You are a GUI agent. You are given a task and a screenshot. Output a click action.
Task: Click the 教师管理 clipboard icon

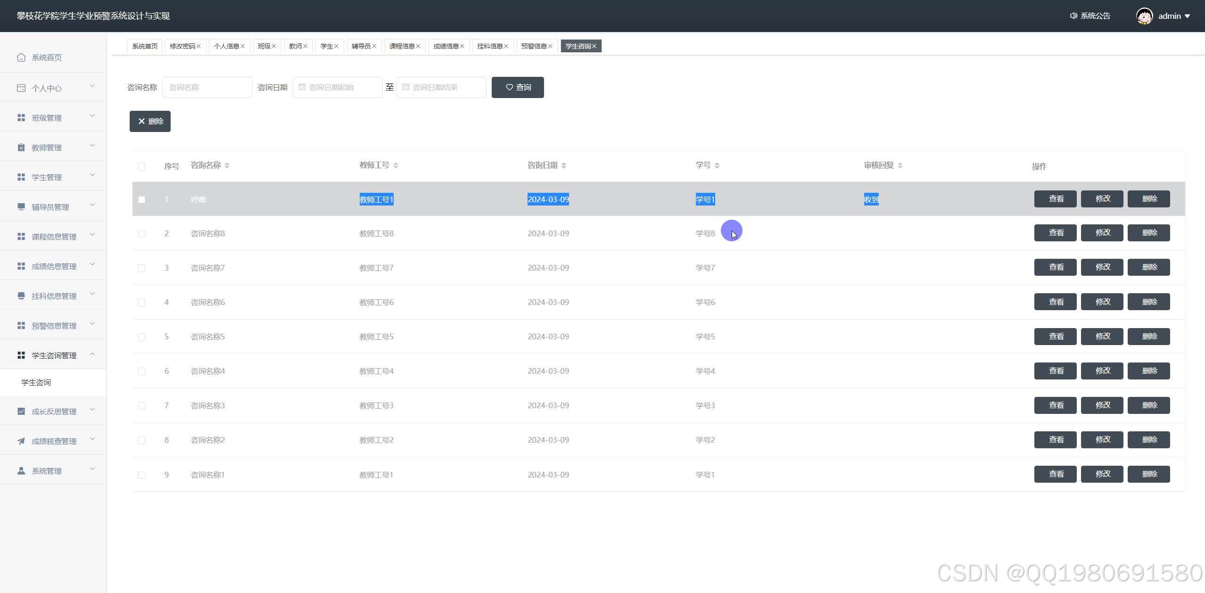[x=21, y=148]
